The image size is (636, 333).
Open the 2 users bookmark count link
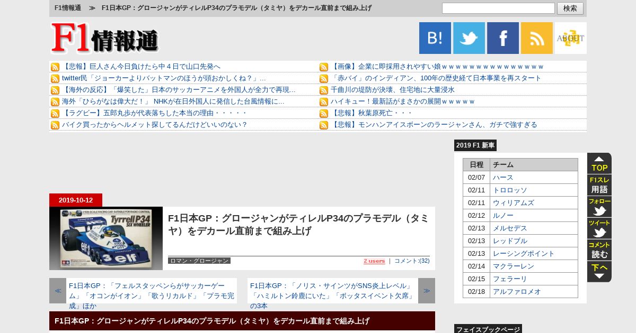point(374,261)
